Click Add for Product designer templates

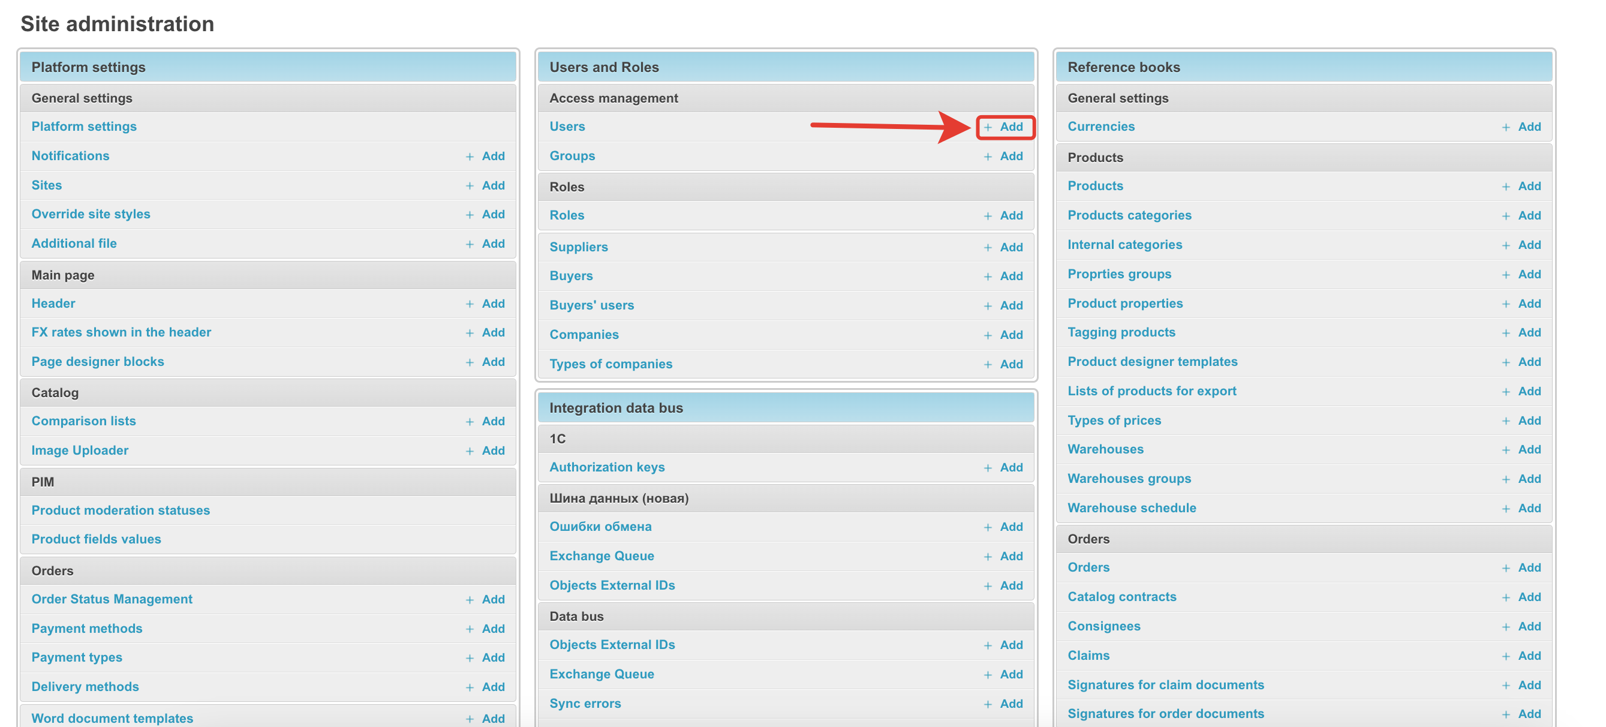click(1529, 362)
